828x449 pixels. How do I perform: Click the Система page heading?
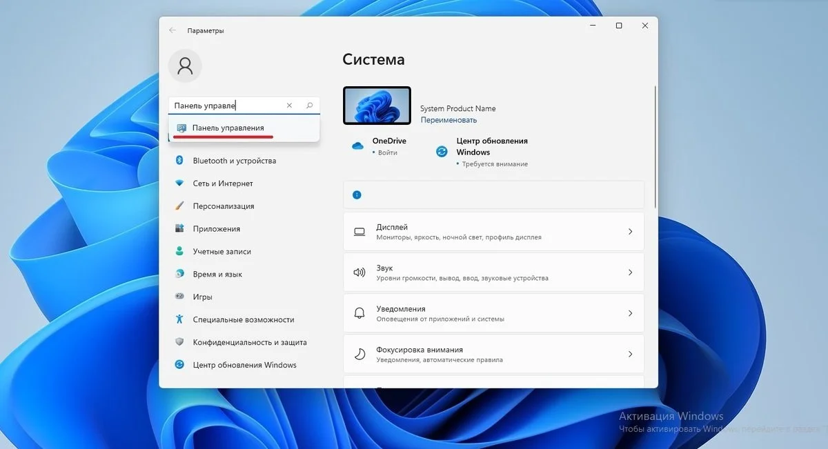(x=373, y=60)
